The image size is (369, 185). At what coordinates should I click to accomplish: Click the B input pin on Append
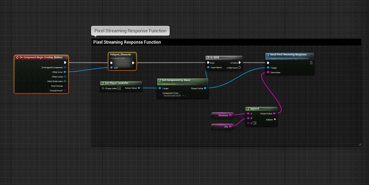tap(248, 118)
